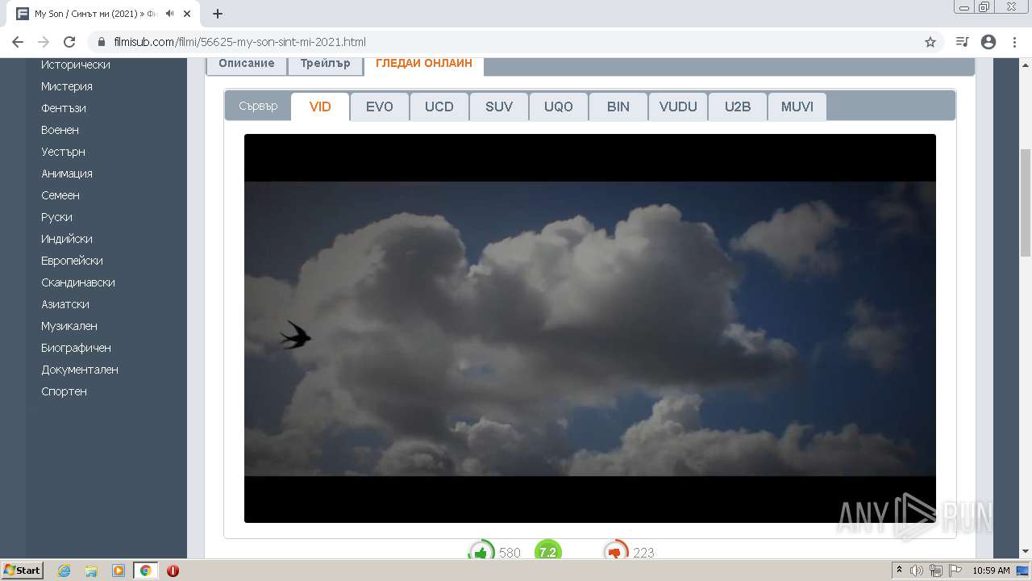Open network tray icon

[936, 571]
